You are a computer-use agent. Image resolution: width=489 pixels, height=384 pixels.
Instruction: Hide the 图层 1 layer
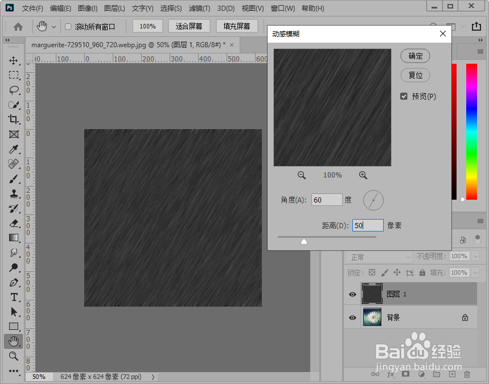point(352,294)
